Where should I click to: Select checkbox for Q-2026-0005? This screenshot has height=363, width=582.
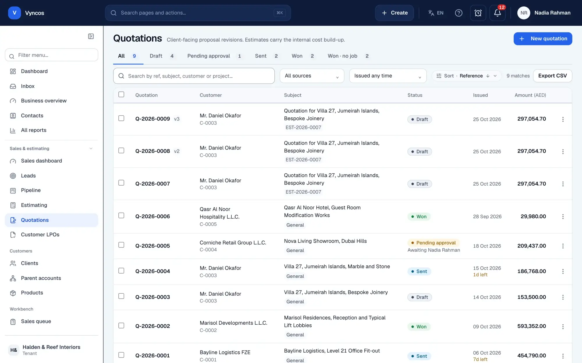[121, 245]
